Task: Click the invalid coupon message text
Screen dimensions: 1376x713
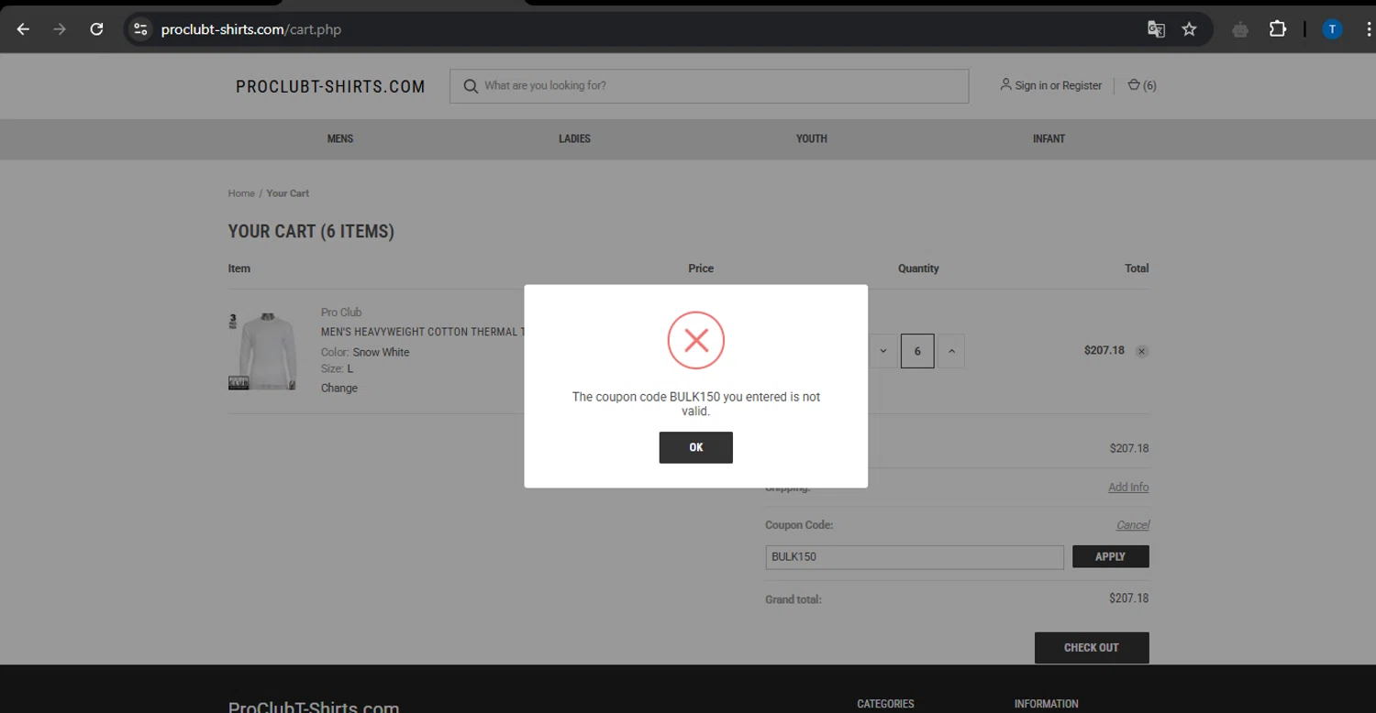Action: click(696, 404)
